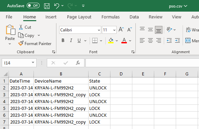Click the Borders icon

pyautogui.click(x=95, y=41)
